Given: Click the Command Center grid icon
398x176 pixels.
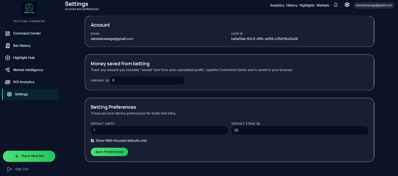Looking at the screenshot, I should (x=8, y=33).
